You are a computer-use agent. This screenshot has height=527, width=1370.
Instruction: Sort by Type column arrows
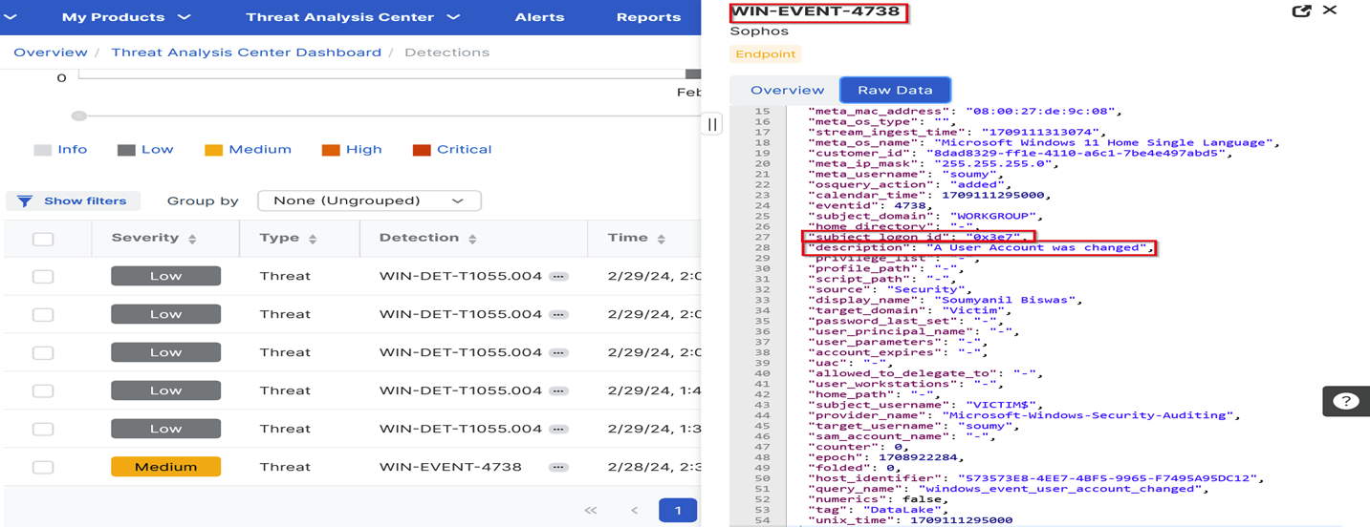313,239
